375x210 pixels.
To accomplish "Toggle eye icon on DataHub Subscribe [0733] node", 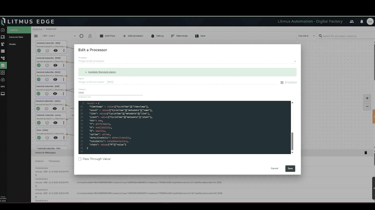I will (x=55, y=65).
